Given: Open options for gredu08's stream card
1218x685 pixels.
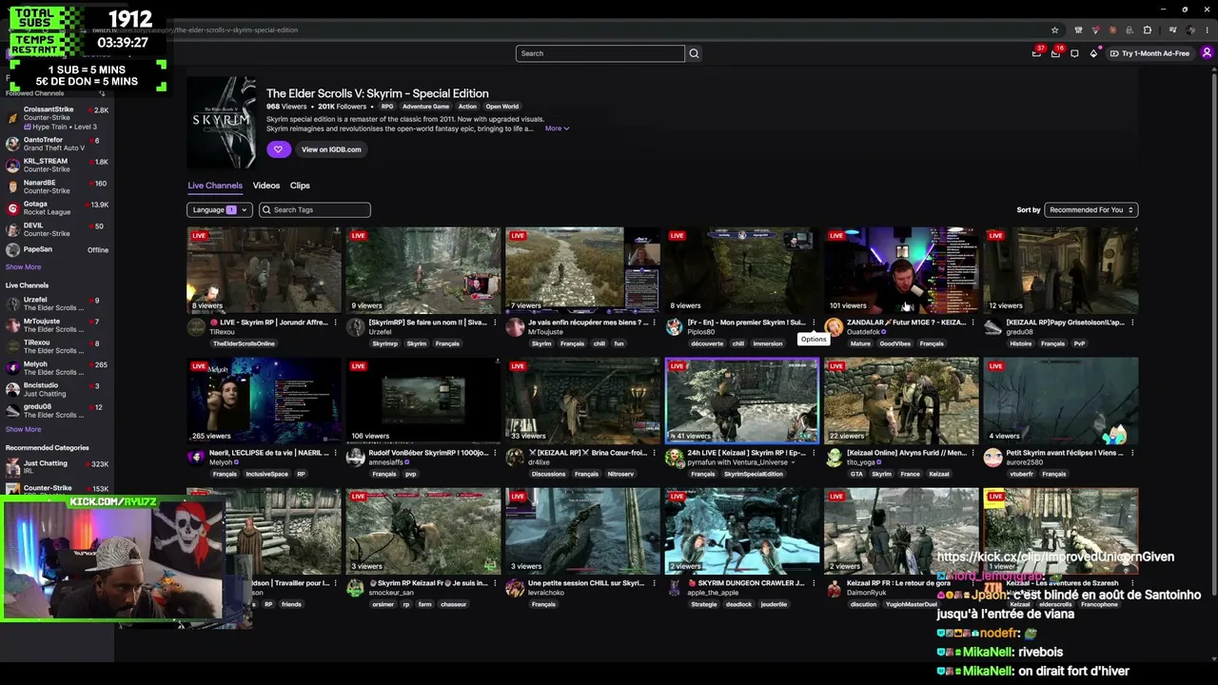Looking at the screenshot, I should 1132,323.
